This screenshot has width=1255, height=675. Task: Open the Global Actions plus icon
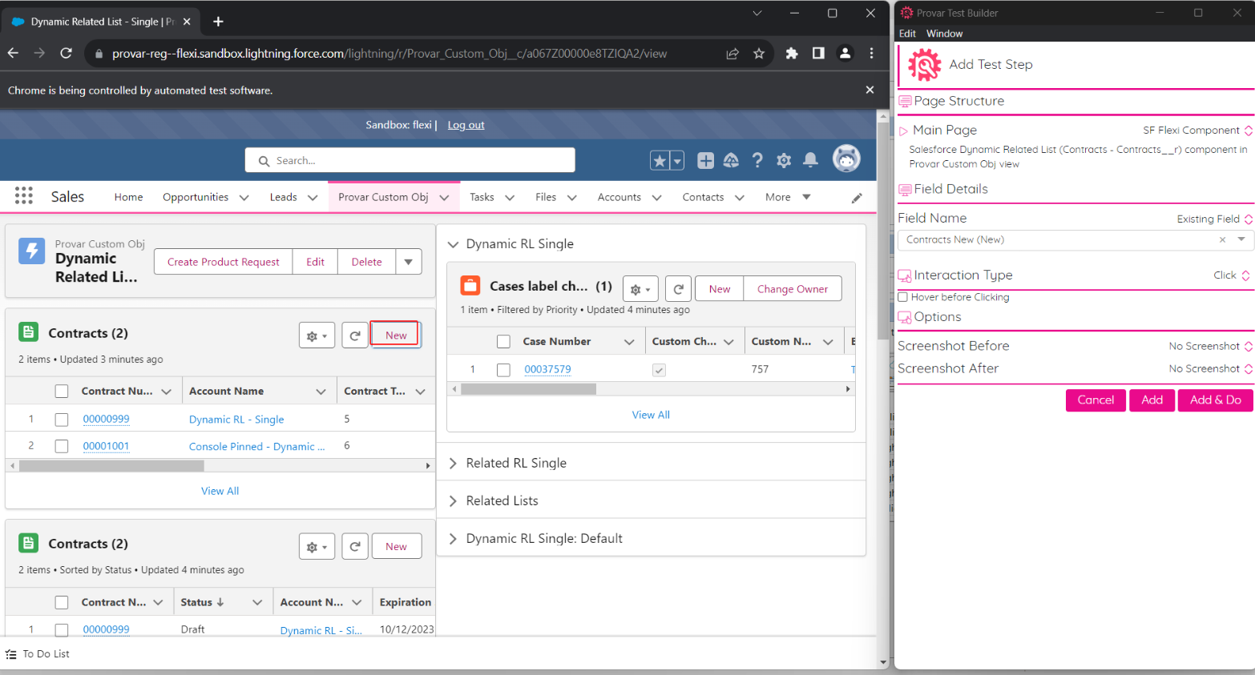point(705,161)
